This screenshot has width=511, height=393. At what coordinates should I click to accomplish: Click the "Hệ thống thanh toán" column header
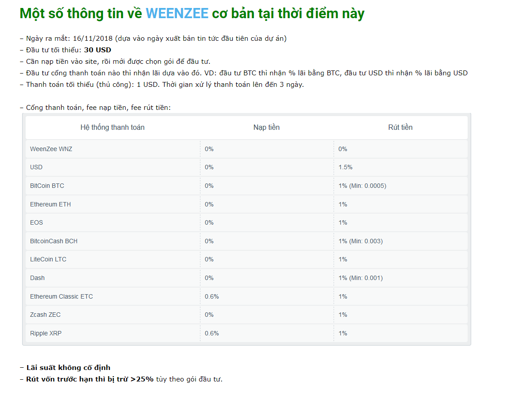(x=112, y=128)
